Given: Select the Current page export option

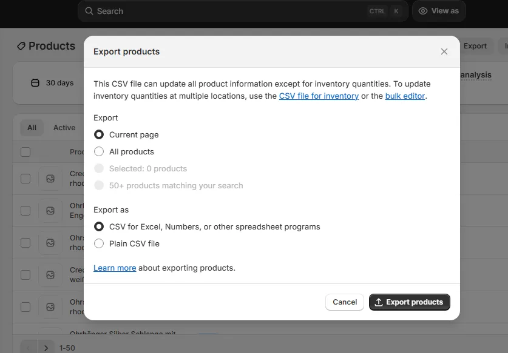Looking at the screenshot, I should point(98,134).
